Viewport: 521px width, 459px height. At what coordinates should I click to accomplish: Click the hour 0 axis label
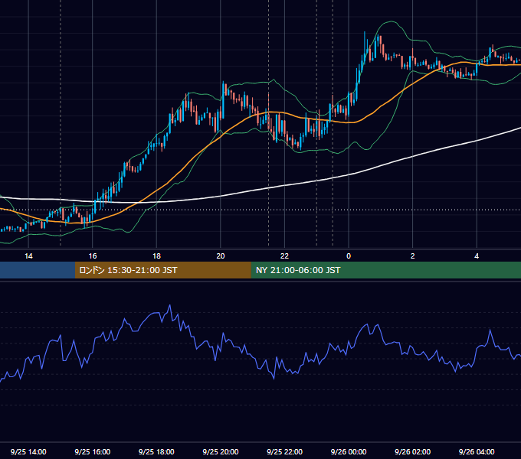(349, 256)
